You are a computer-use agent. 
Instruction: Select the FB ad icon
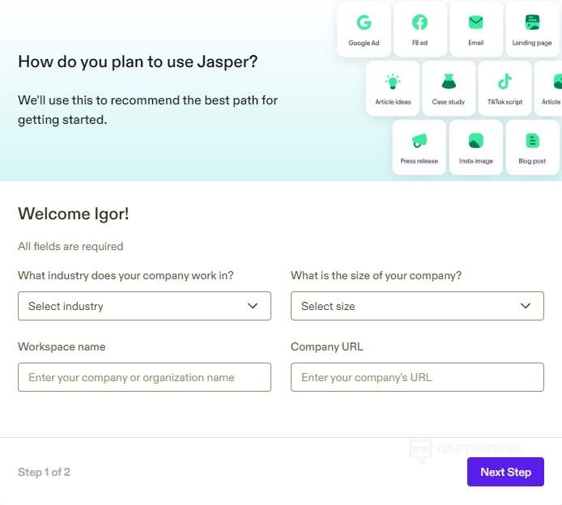[419, 23]
